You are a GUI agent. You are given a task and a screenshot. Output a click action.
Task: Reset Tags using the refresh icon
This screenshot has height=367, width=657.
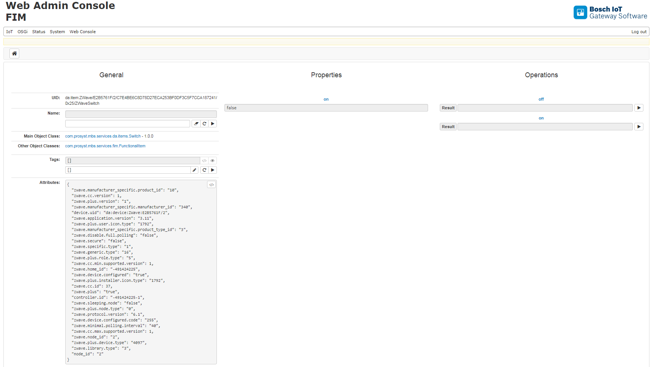coord(204,170)
